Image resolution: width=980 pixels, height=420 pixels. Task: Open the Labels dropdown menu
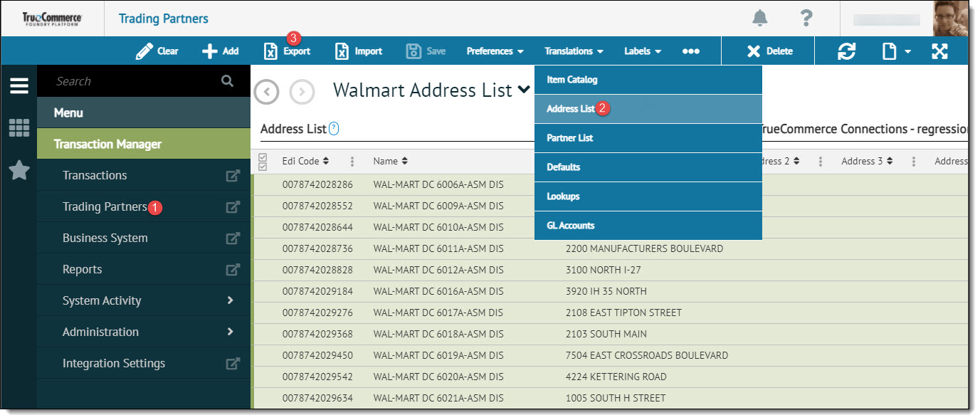[x=643, y=51]
